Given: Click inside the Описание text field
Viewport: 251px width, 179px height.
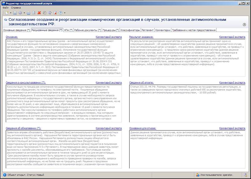Looking at the screenshot, I should 64,58.
